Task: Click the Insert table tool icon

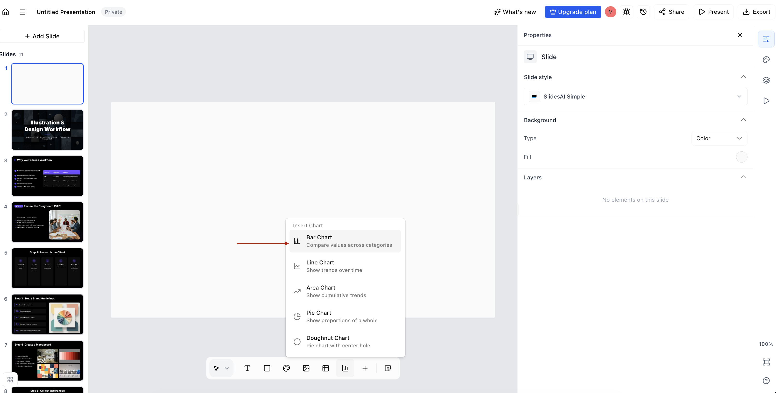Action: [x=326, y=368]
